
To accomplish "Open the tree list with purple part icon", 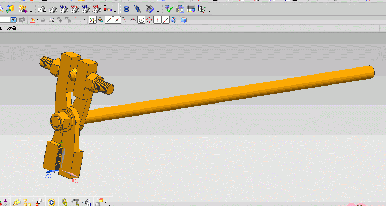I will [x=180, y=9].
